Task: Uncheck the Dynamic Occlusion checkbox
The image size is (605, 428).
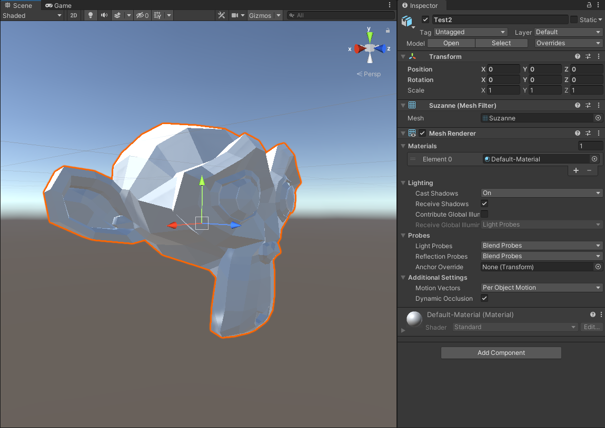Action: (x=484, y=298)
